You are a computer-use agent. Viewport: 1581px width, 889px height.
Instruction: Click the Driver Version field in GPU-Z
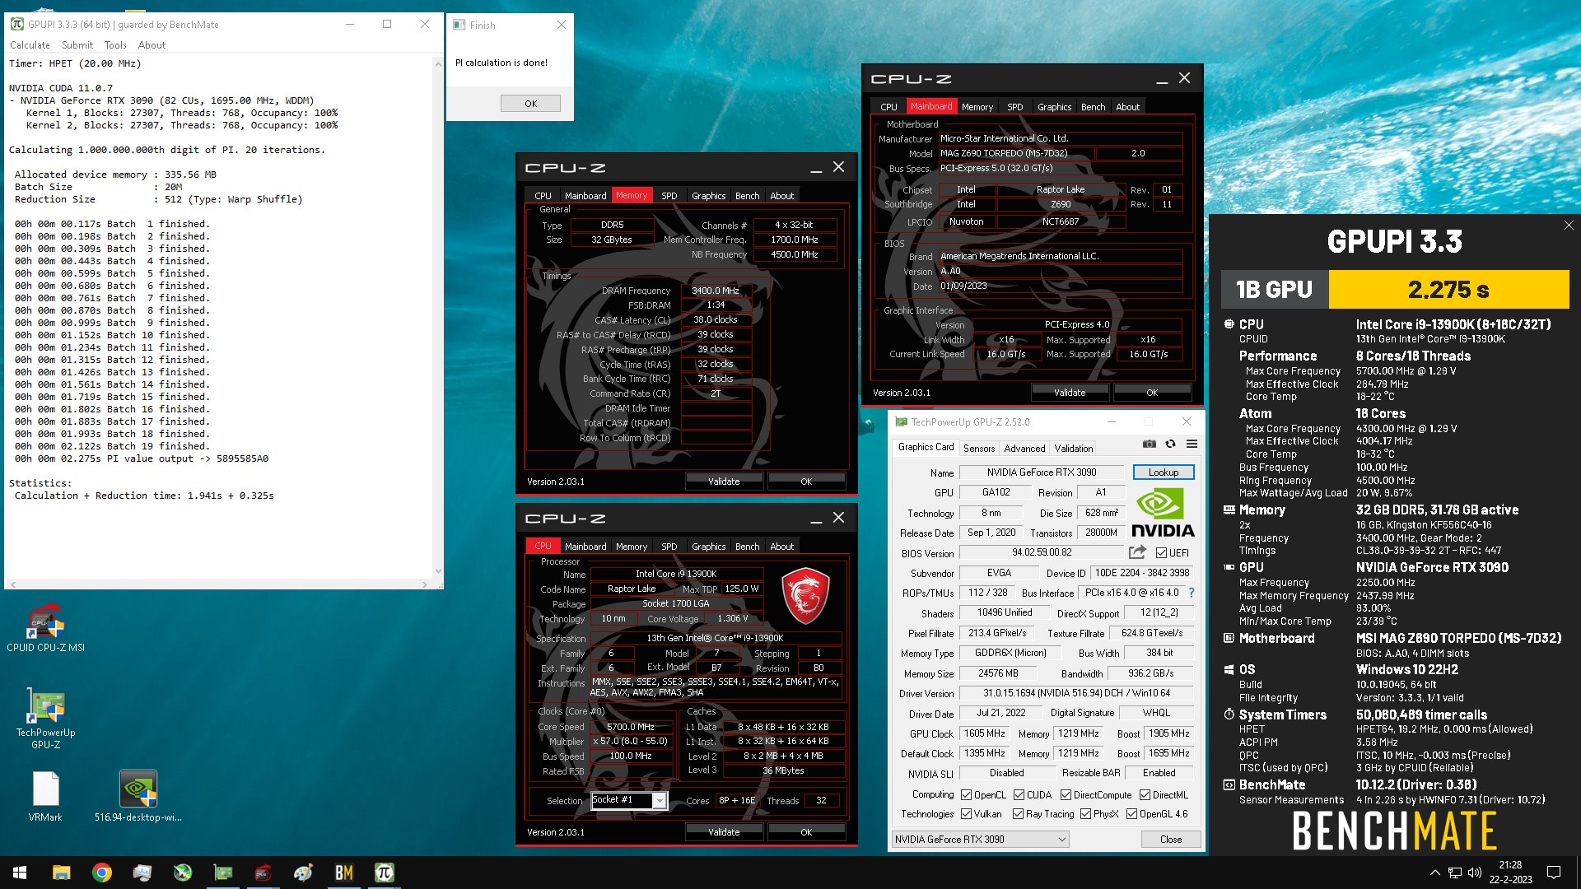pyautogui.click(x=1076, y=693)
